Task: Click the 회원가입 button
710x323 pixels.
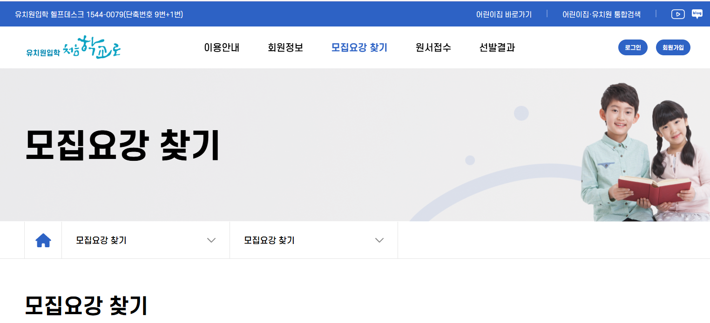Action: pos(673,47)
